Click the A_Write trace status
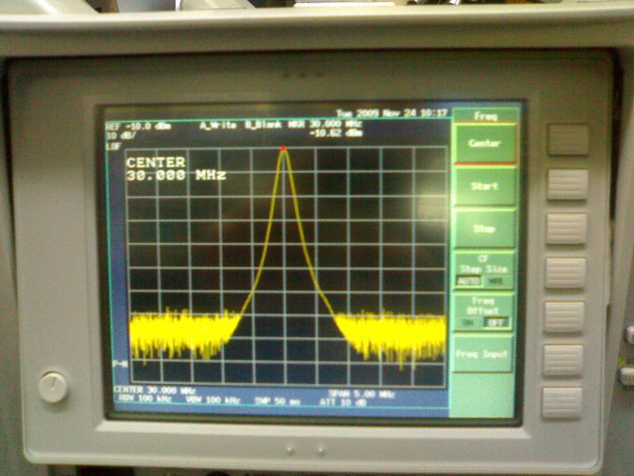634x476 pixels. [x=217, y=125]
